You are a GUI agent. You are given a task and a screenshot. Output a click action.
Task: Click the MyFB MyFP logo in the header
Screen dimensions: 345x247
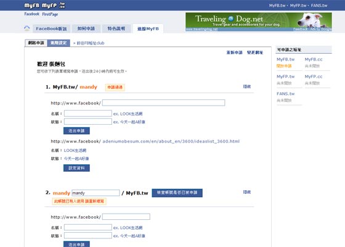[44, 6]
